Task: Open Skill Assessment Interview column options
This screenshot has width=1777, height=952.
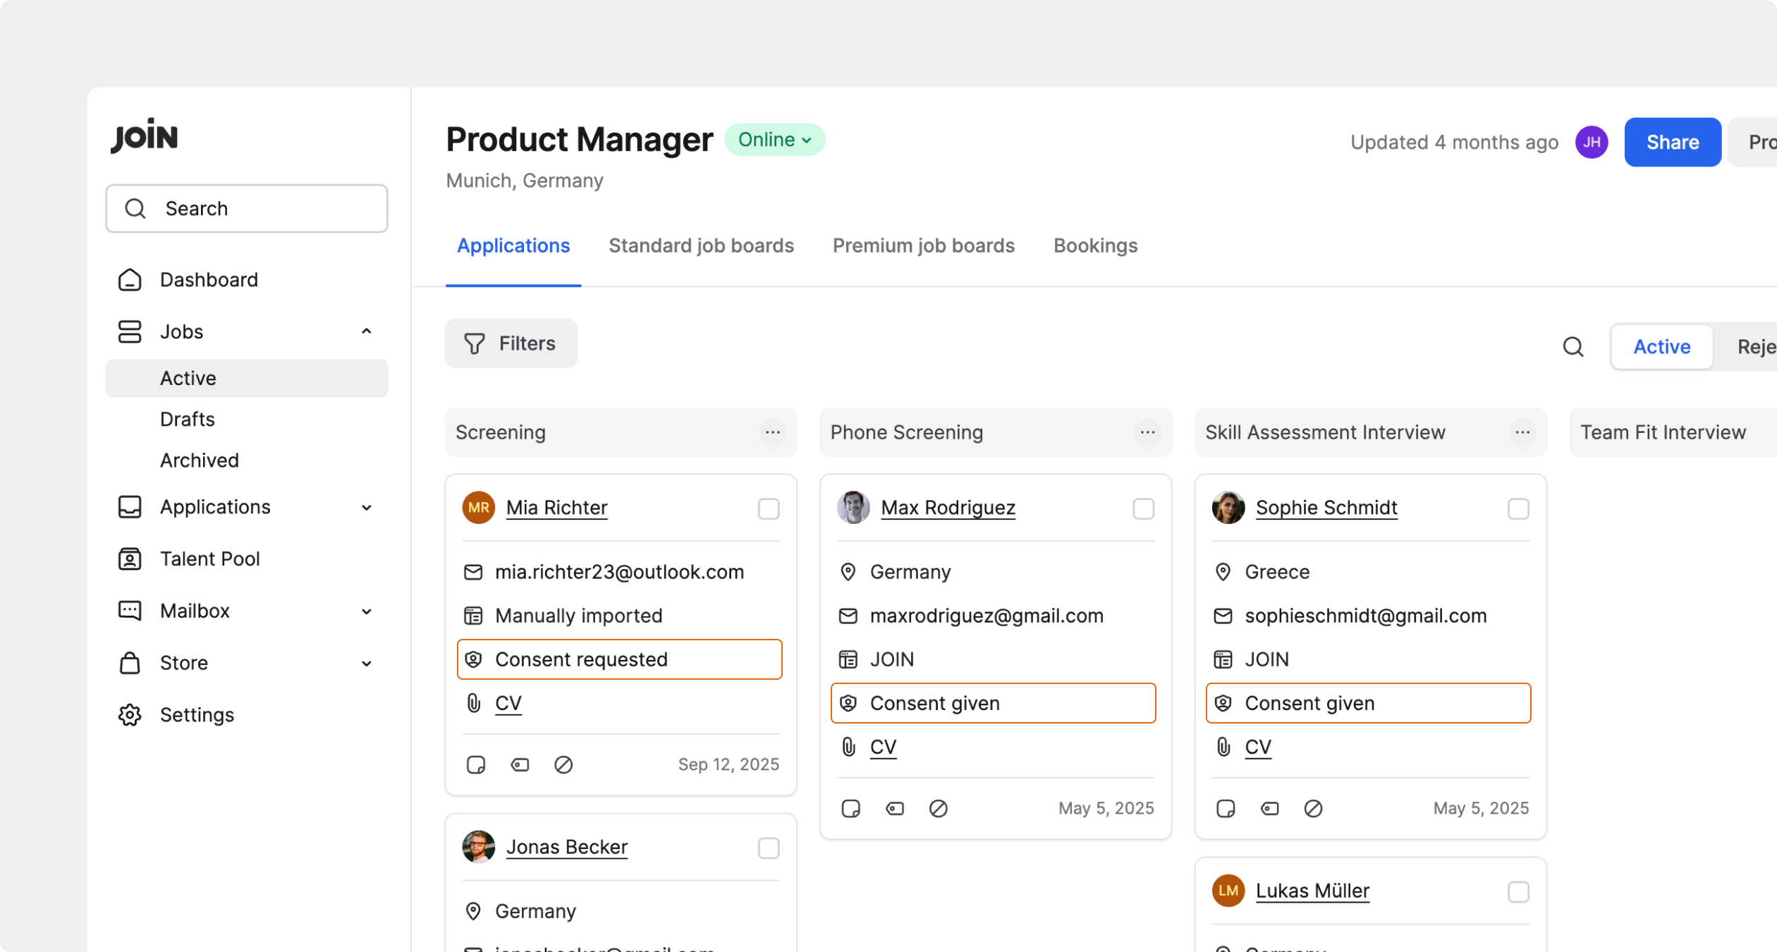Action: pos(1522,432)
